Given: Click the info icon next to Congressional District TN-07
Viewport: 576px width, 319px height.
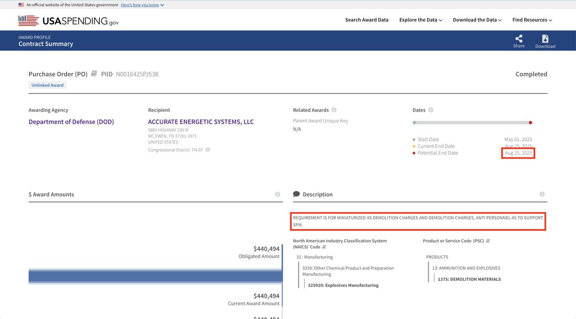Looking at the screenshot, I should 208,150.
